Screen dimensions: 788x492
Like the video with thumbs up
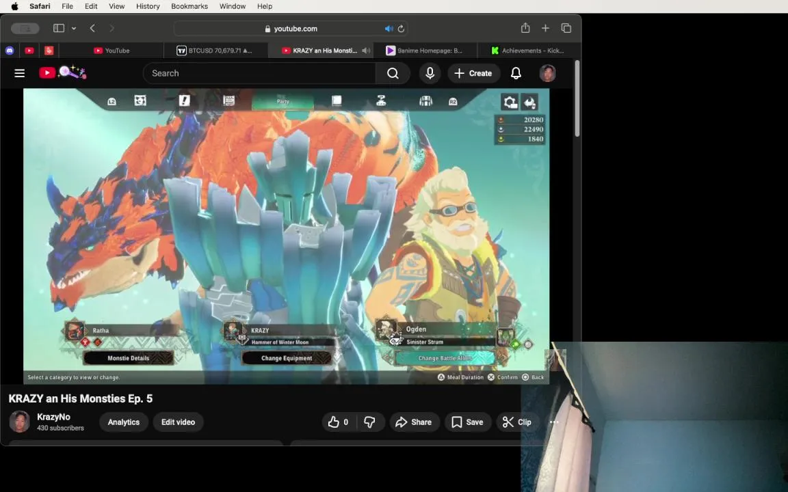pos(339,422)
